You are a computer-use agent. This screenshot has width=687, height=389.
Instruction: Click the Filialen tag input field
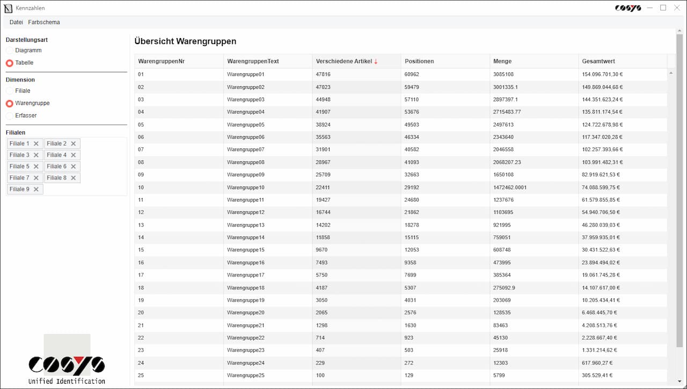point(67,166)
